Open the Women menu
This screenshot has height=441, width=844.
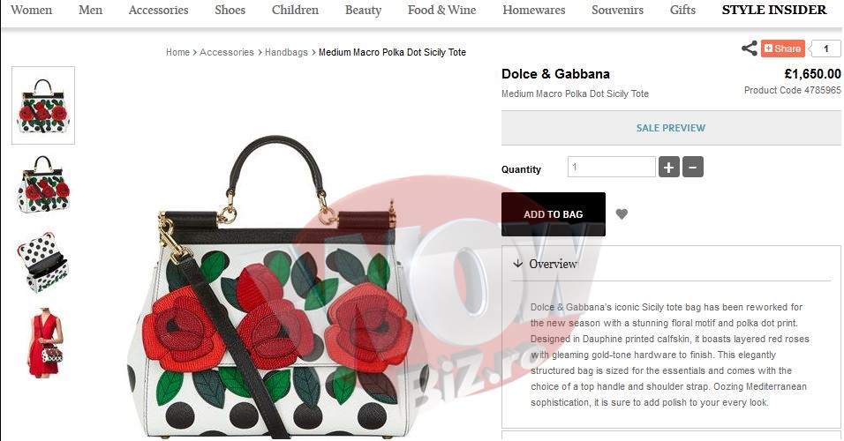tap(31, 10)
